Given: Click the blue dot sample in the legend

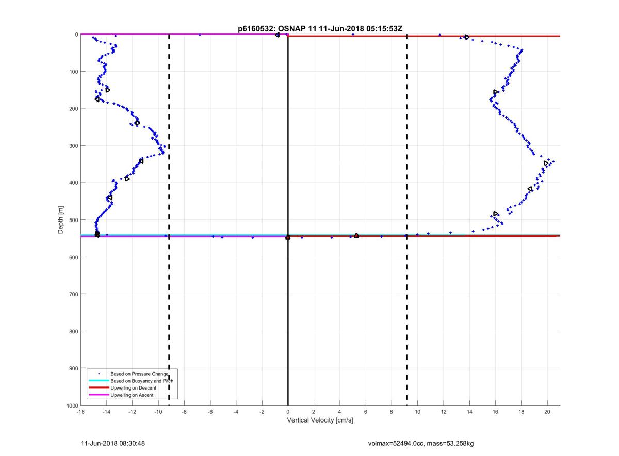Looking at the screenshot, I should click(99, 373).
